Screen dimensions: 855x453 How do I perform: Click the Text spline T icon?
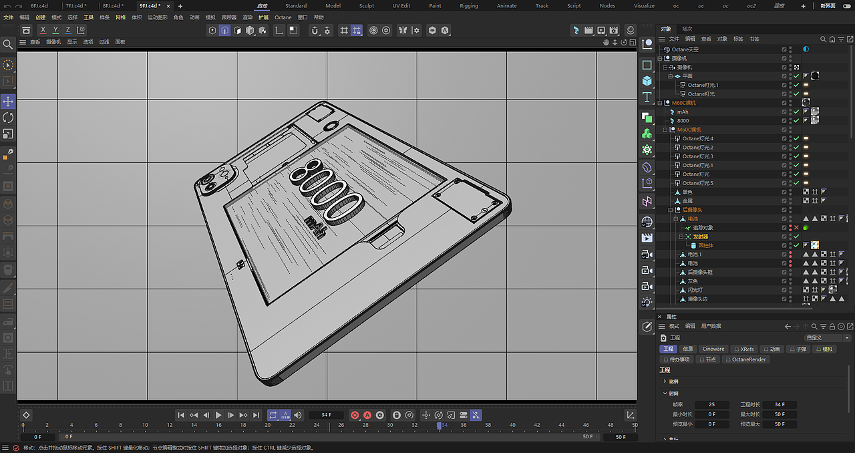point(647,98)
